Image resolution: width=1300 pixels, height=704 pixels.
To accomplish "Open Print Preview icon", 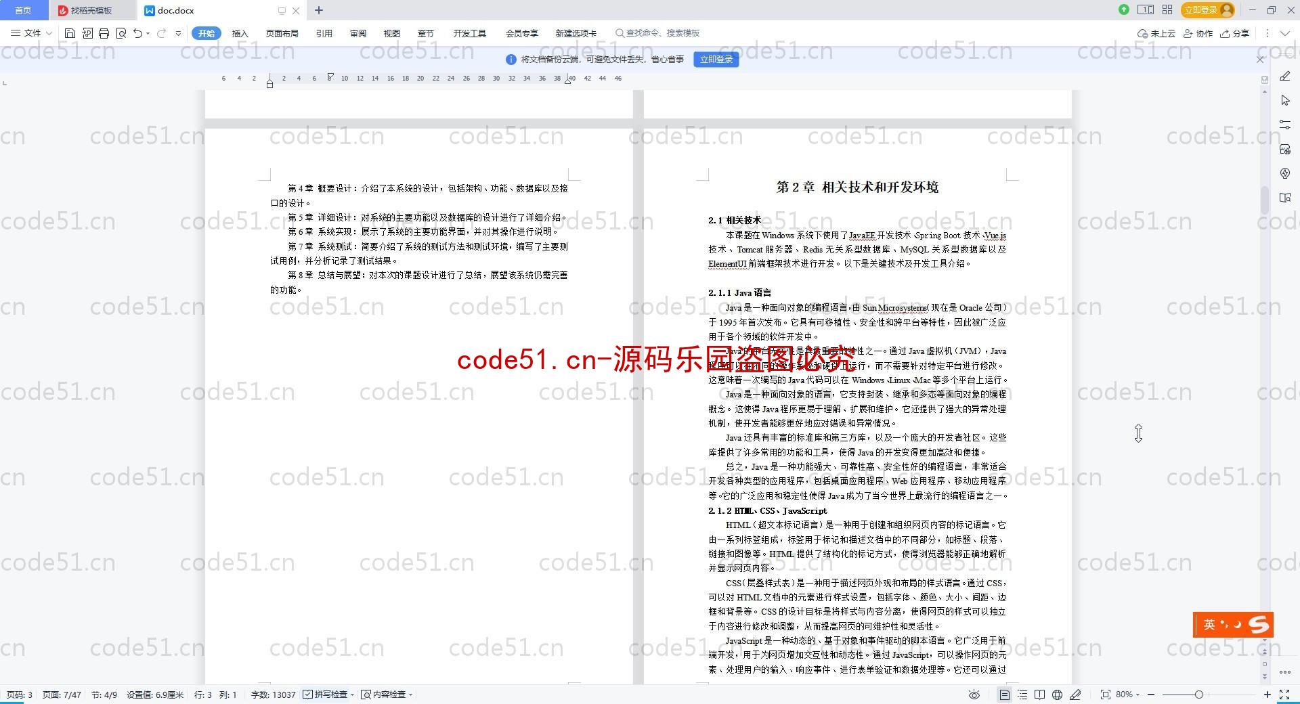I will pos(121,33).
